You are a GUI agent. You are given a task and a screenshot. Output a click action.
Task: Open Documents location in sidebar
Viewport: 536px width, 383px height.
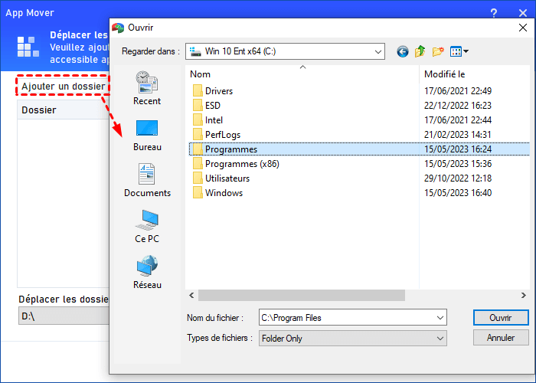coord(147,180)
